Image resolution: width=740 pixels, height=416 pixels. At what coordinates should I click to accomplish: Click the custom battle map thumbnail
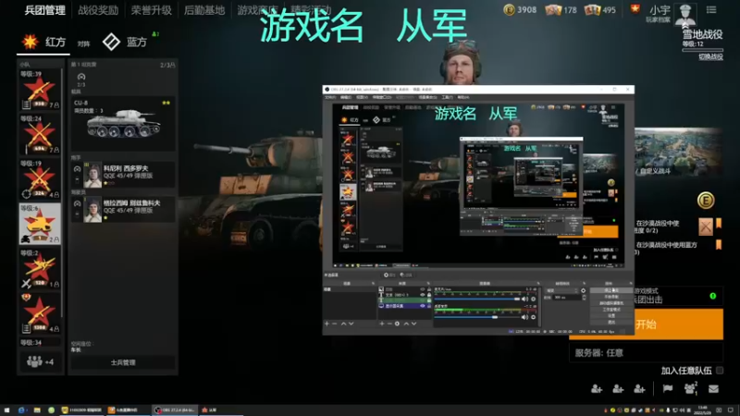678,152
